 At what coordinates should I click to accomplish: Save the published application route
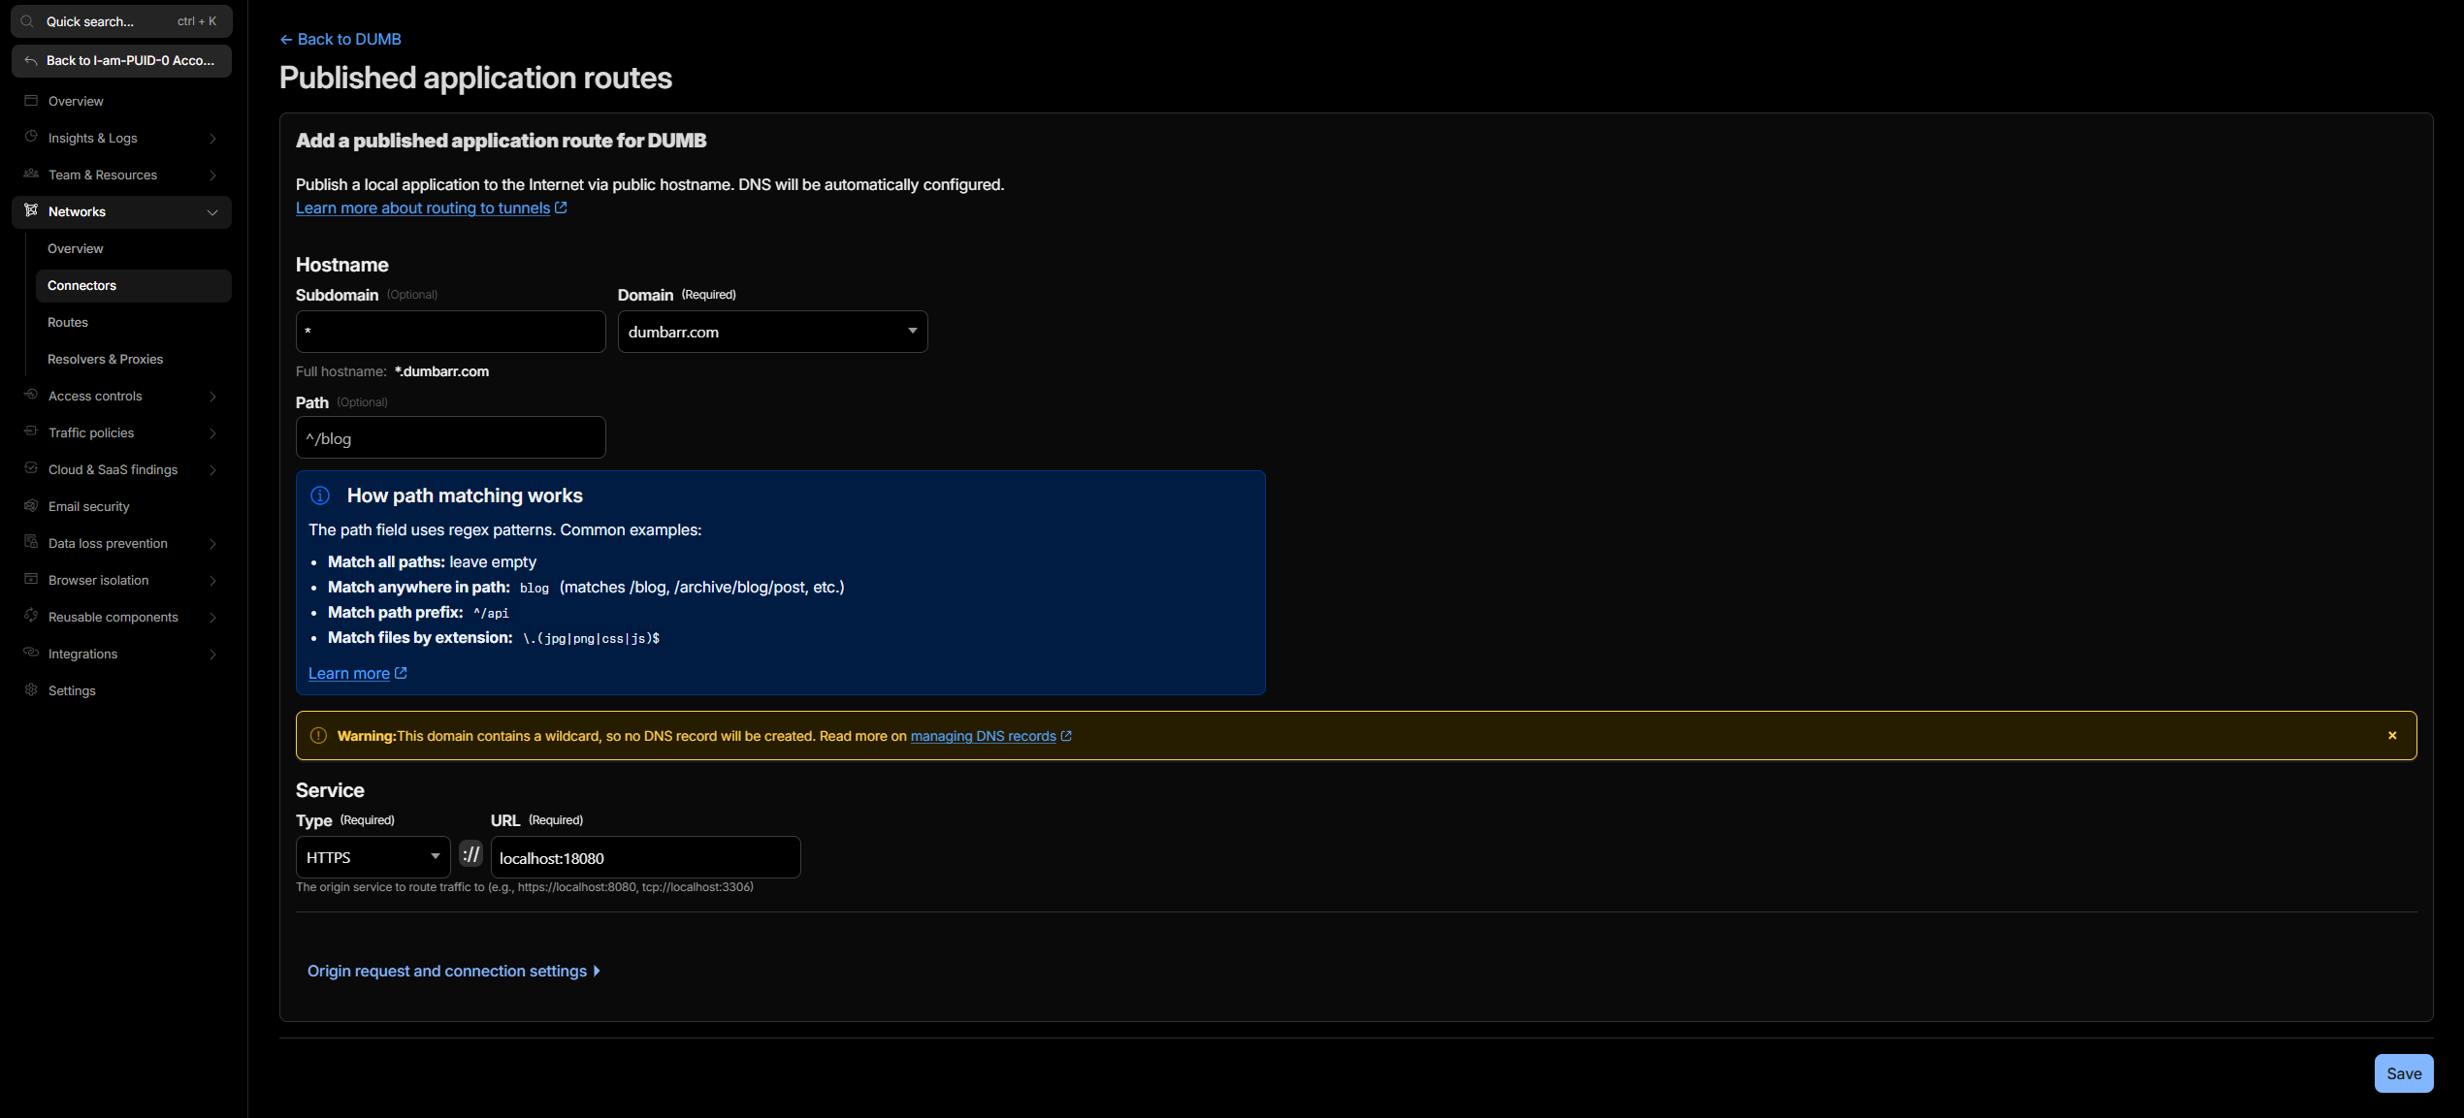tap(2403, 1073)
